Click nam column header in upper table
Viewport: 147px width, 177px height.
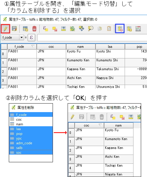tap(81, 47)
